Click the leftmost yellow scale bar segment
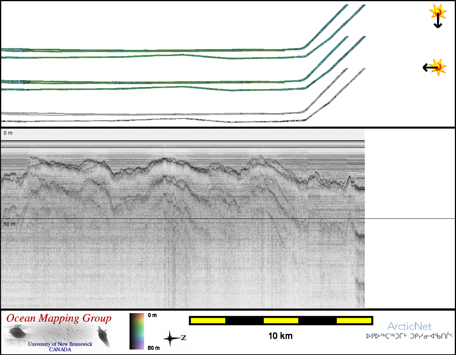Screen dimensions: 456x355 [x=208, y=320]
